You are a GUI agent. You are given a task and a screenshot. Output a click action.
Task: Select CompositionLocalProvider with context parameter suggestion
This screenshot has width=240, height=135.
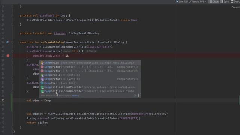click(90, 91)
